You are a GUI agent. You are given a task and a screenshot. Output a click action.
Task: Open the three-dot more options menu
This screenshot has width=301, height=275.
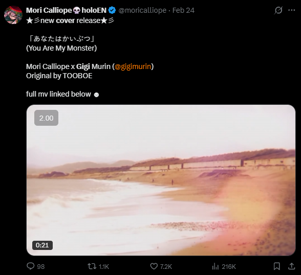click(292, 10)
